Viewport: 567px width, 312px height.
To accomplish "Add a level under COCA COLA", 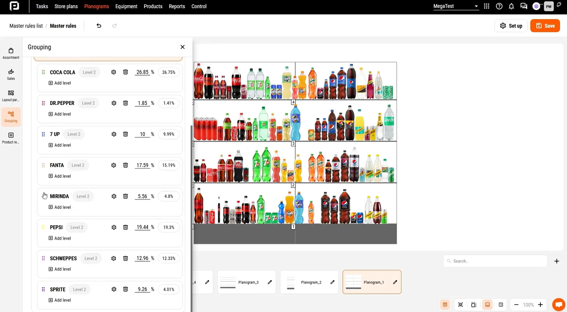I will (60, 83).
